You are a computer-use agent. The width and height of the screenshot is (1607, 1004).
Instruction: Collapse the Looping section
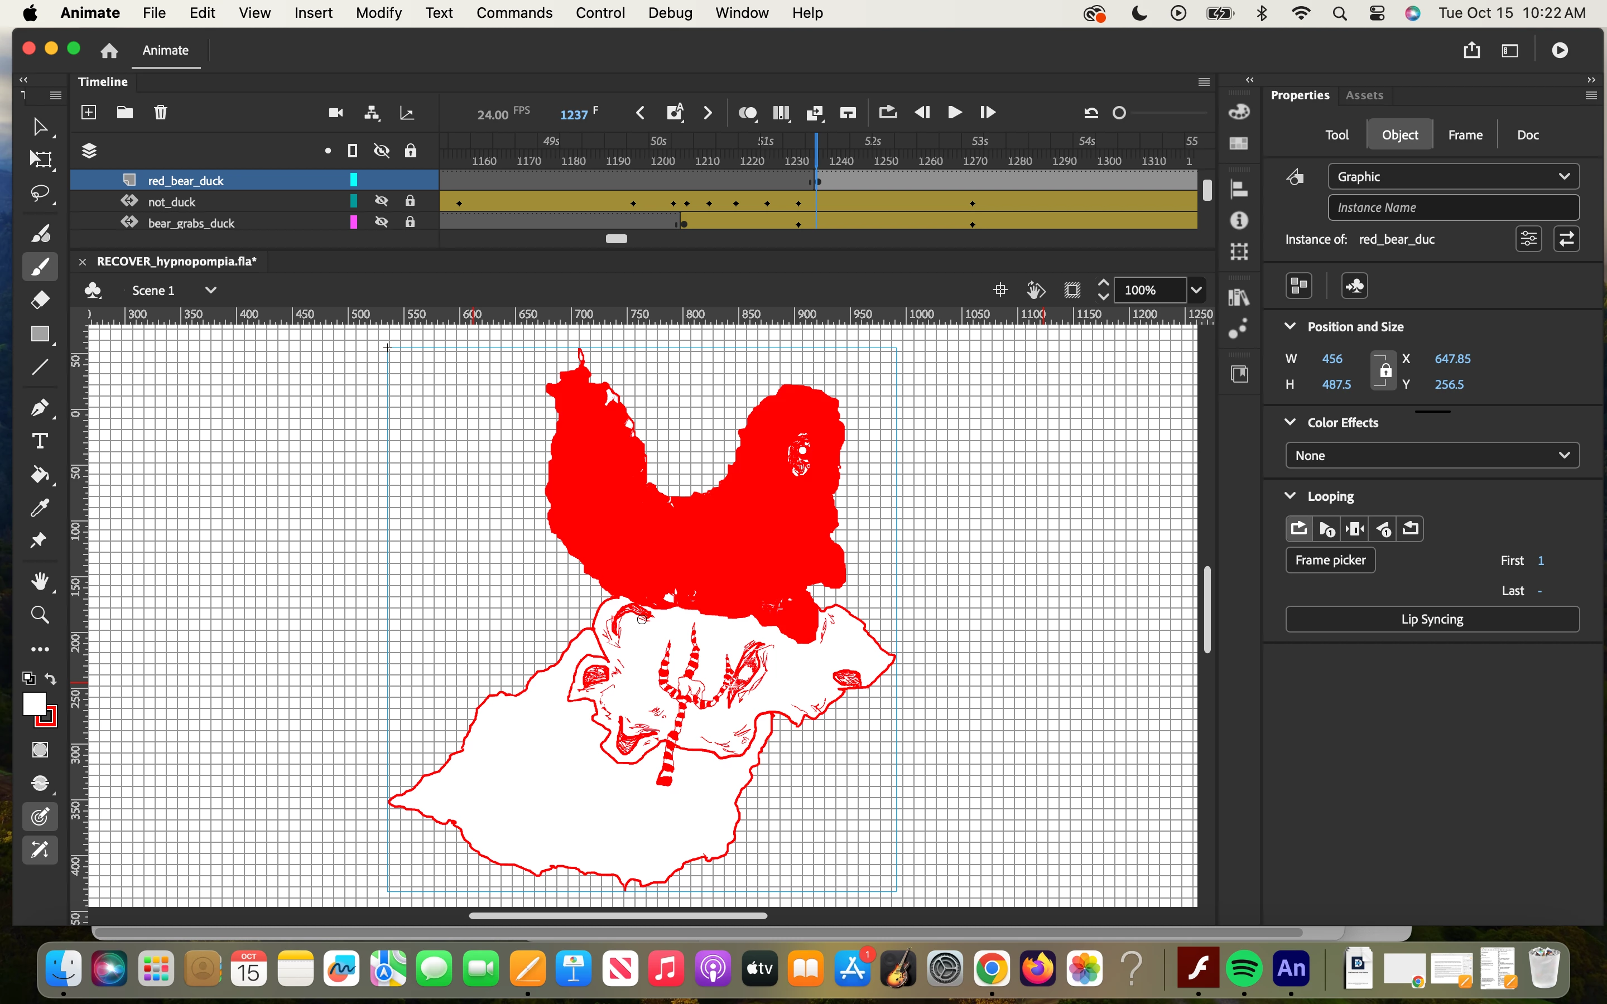[1290, 496]
